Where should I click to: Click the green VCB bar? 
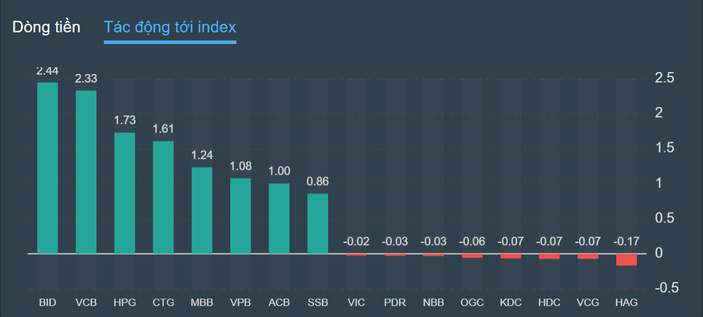[86, 172]
